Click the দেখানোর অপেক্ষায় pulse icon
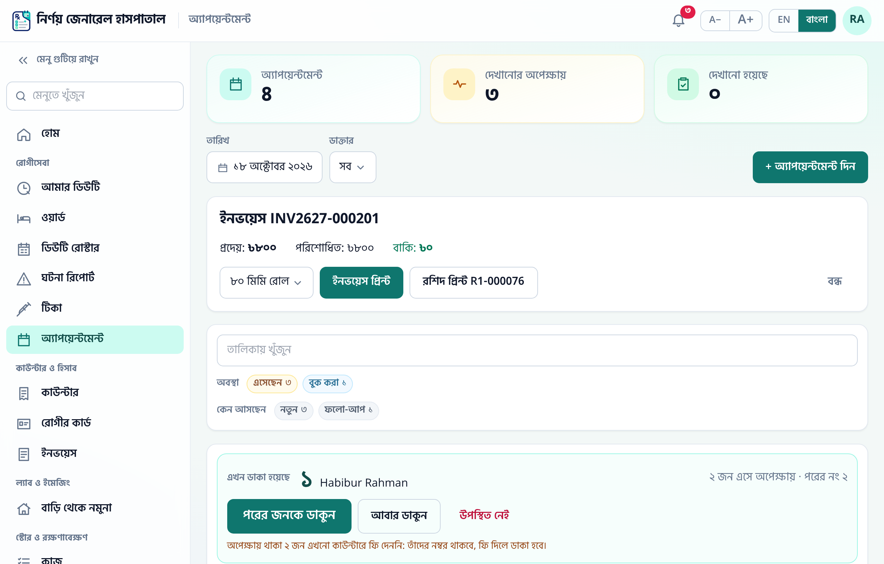Image resolution: width=884 pixels, height=564 pixels. click(459, 84)
